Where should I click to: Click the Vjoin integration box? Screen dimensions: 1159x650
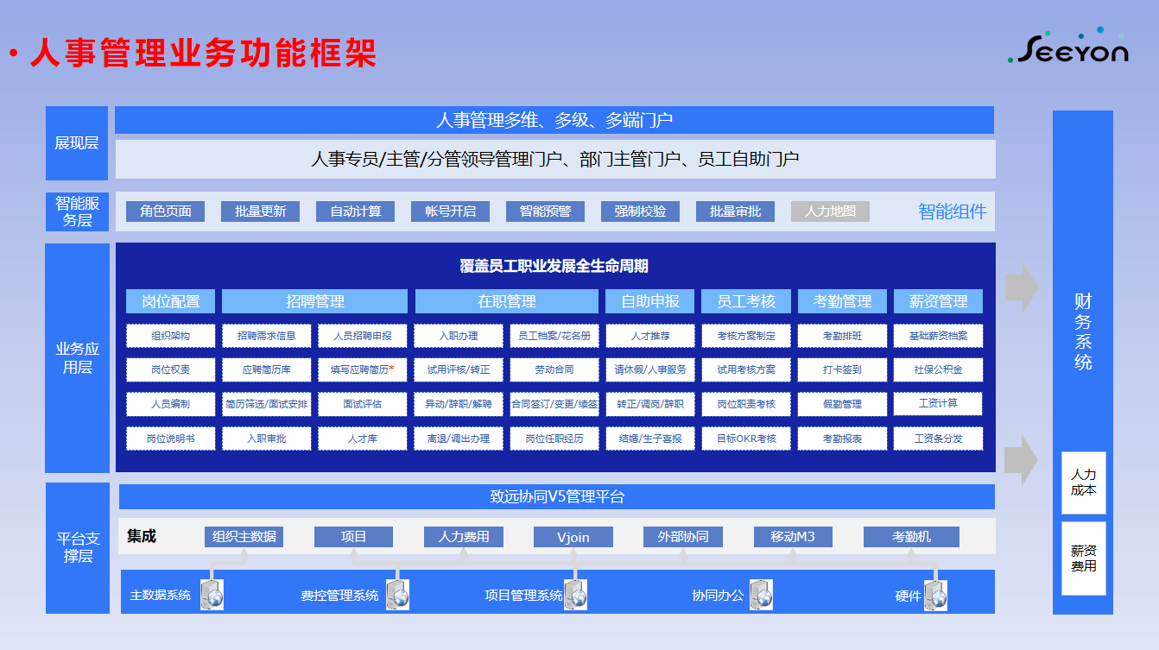[573, 537]
